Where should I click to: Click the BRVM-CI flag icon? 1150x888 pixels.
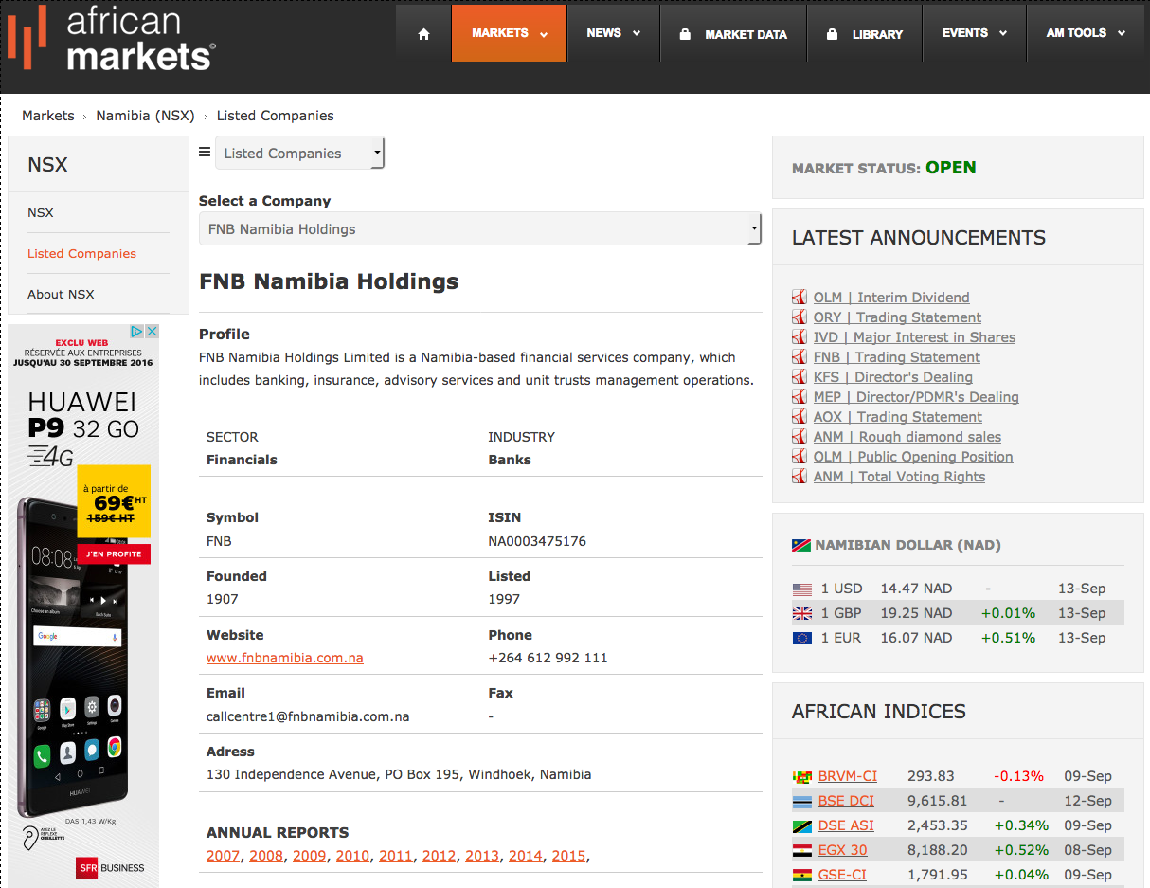pos(802,777)
